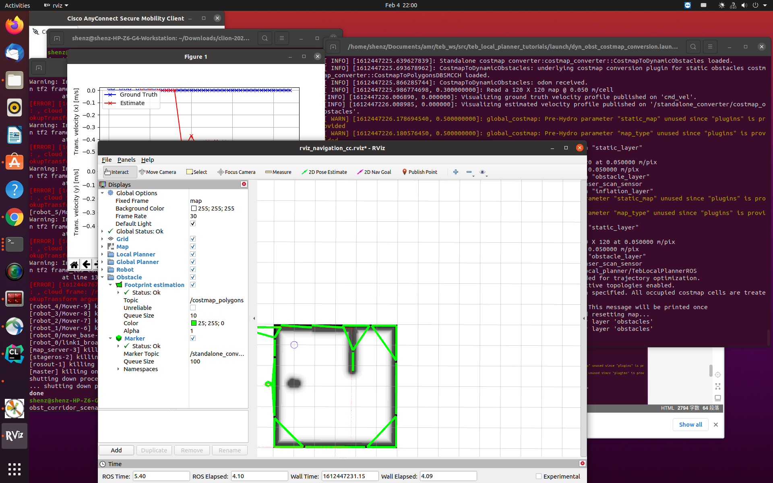Open the File menu in RViz
This screenshot has height=483, width=773.
106,160
